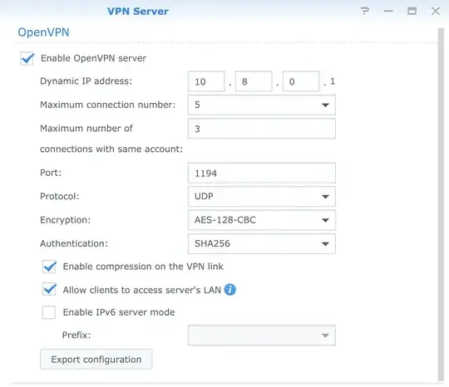
Task: Toggle Enable compression on the VPN link
Action: (49, 267)
